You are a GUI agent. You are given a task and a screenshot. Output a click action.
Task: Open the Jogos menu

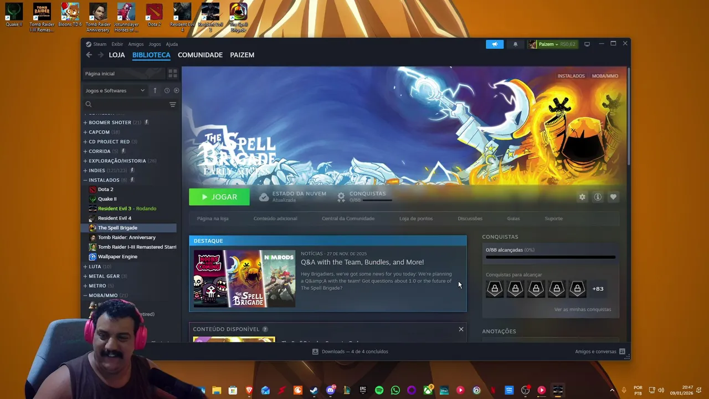coord(155,44)
